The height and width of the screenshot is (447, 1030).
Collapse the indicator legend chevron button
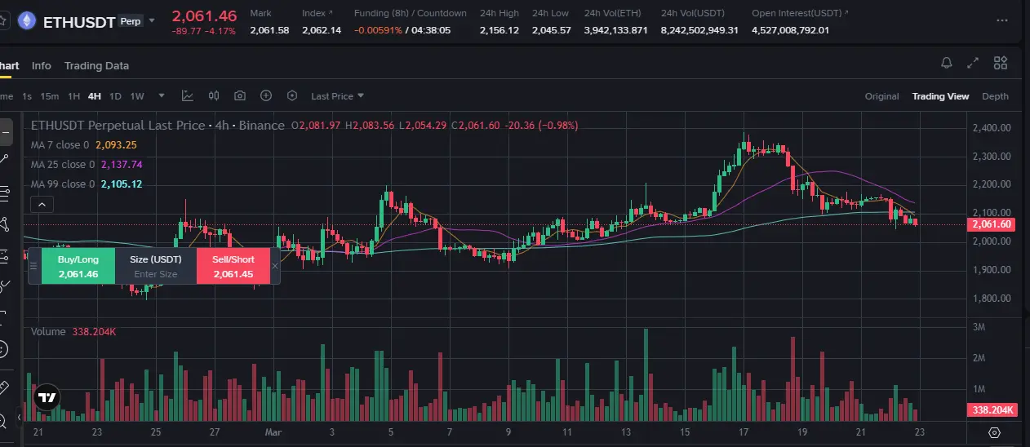click(43, 205)
